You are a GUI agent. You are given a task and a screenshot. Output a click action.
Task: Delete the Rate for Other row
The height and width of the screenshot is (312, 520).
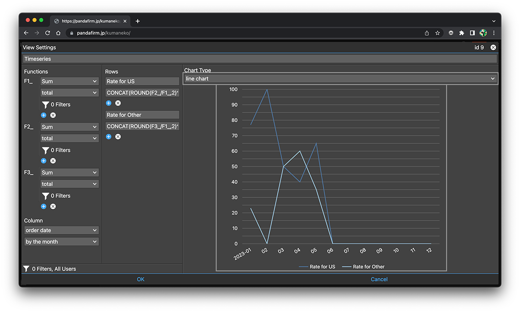tap(118, 137)
